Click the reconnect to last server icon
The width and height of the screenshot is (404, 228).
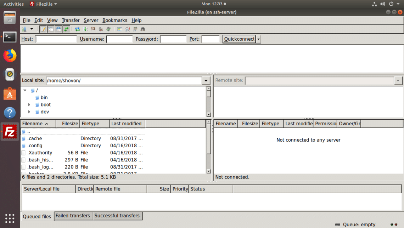point(109,29)
